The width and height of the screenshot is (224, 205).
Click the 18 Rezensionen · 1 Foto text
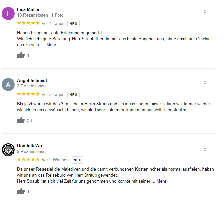[40, 15]
